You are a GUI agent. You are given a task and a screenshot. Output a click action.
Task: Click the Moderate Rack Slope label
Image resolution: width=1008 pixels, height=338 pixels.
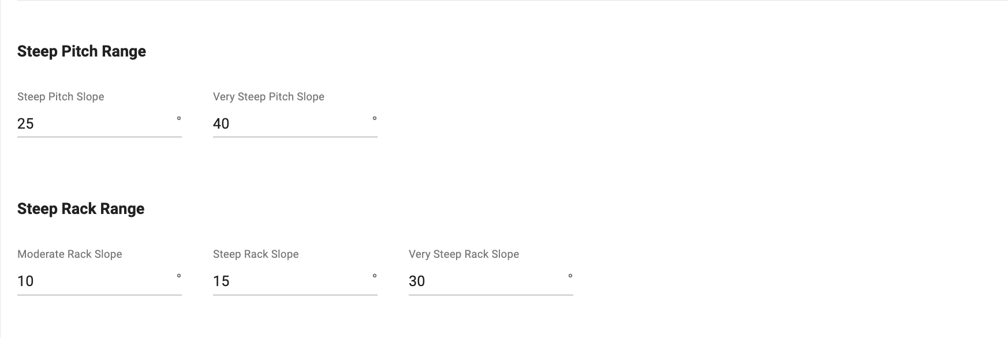69,254
